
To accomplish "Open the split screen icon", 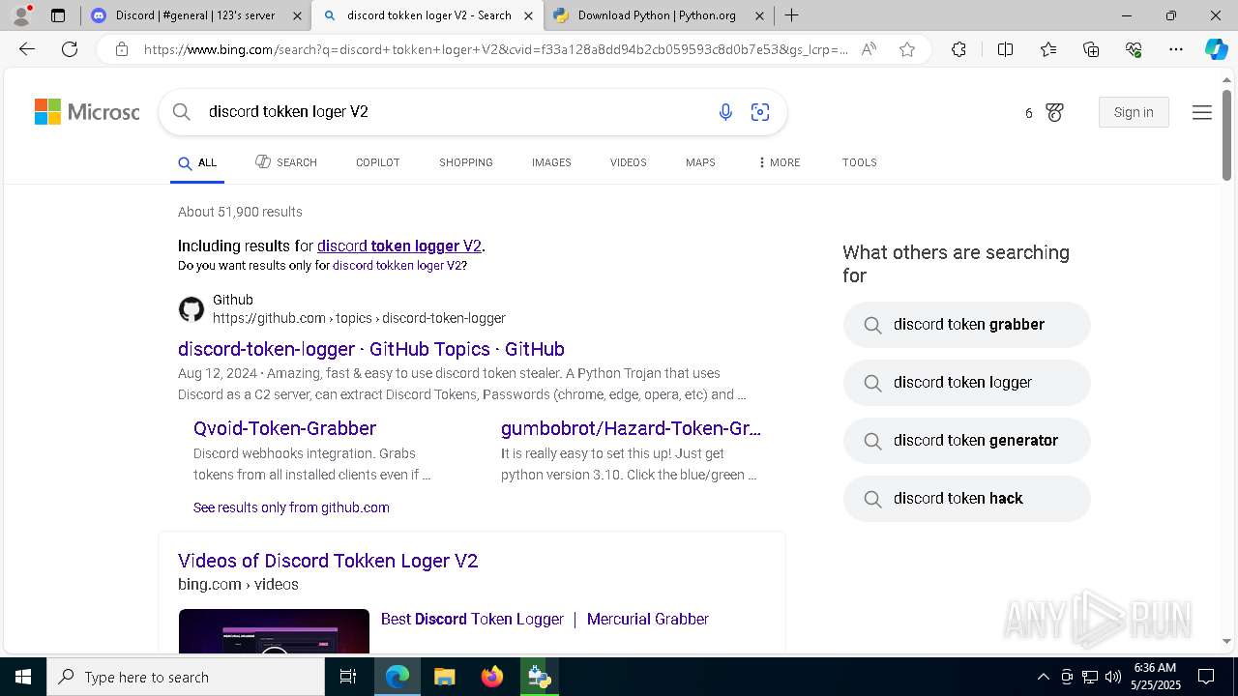I will point(1005,49).
